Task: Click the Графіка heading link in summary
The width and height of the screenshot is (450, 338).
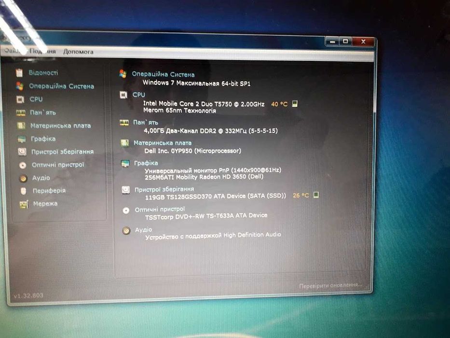Action: point(146,163)
